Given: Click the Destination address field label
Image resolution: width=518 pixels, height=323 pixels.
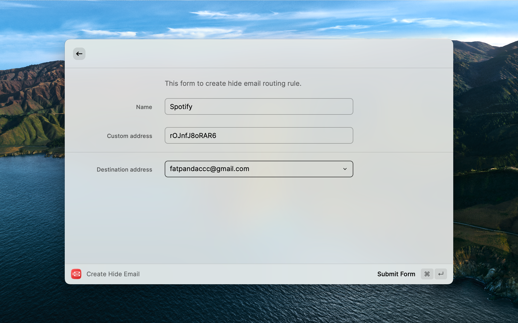Looking at the screenshot, I should coord(124,170).
